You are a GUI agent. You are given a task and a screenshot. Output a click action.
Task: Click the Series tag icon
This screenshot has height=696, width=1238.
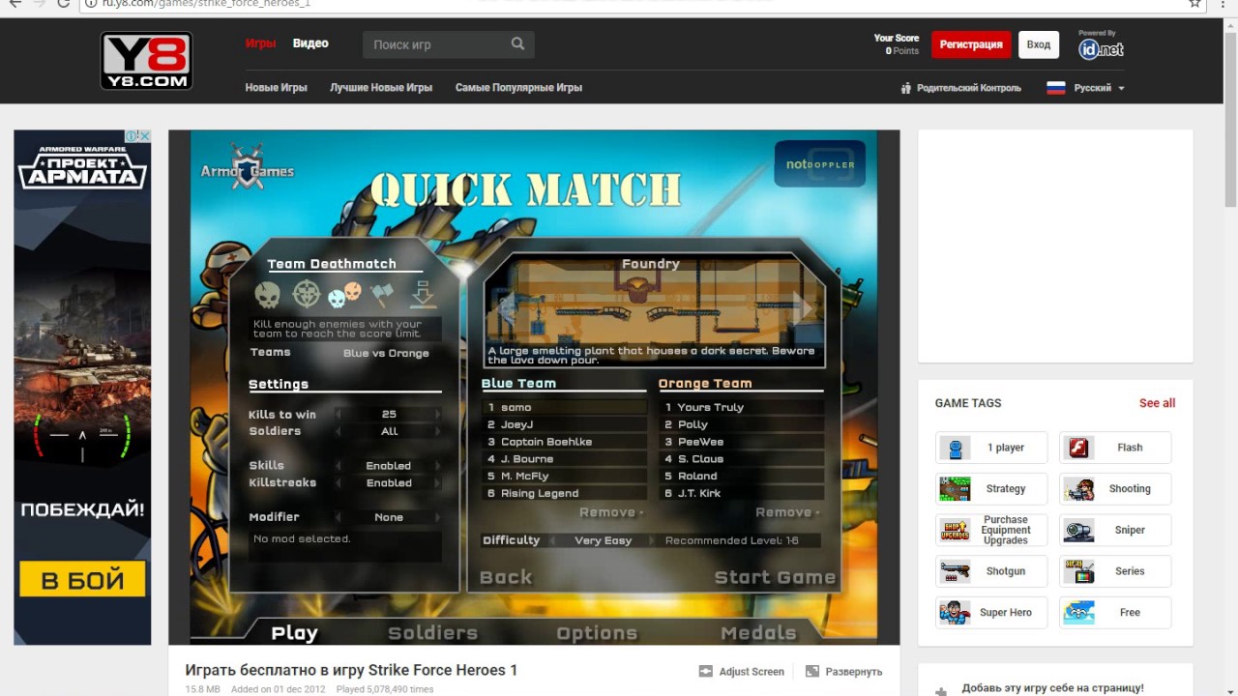pos(1078,571)
